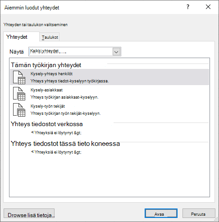Close the Aiemmin luodut yhteydet dialog
The image size is (219, 222).
208,7
